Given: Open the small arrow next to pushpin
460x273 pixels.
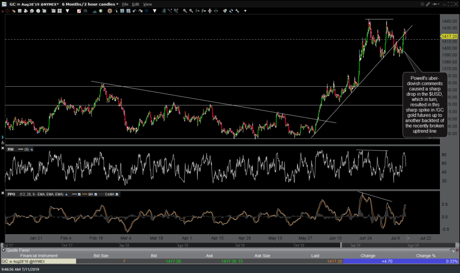Looking at the screenshot, I should tap(438, 4).
